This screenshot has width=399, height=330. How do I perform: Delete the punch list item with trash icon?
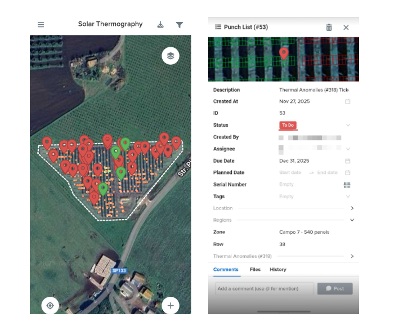[329, 27]
